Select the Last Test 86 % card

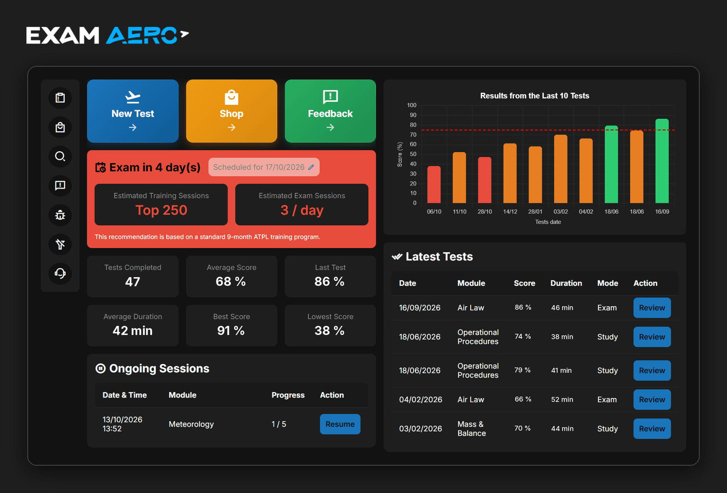(330, 276)
